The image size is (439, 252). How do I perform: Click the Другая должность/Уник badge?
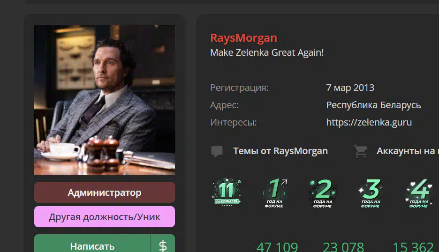tap(105, 217)
